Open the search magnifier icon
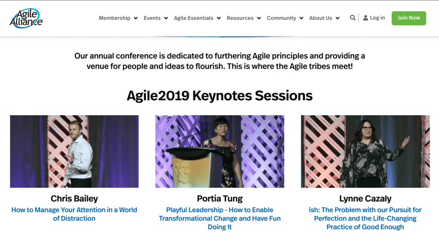439x239 pixels. click(353, 18)
